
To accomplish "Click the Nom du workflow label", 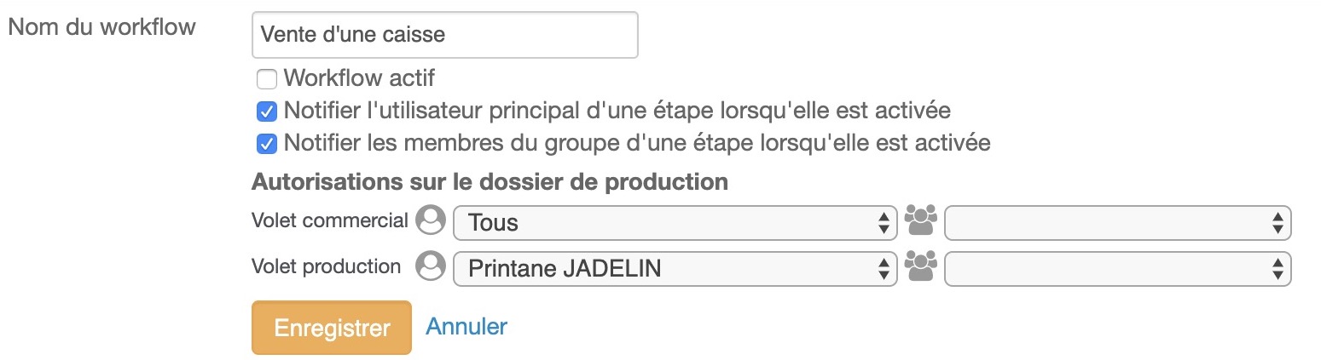I will coord(102,26).
